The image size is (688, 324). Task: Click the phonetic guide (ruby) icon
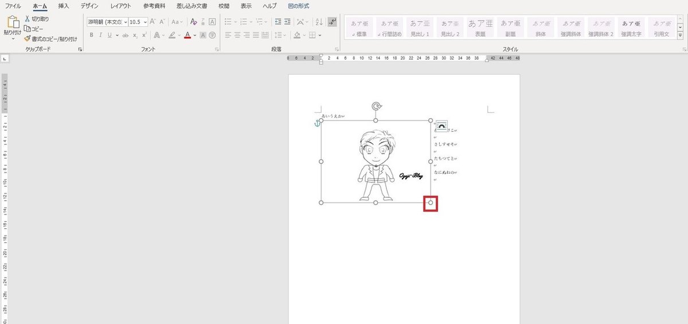pos(203,22)
